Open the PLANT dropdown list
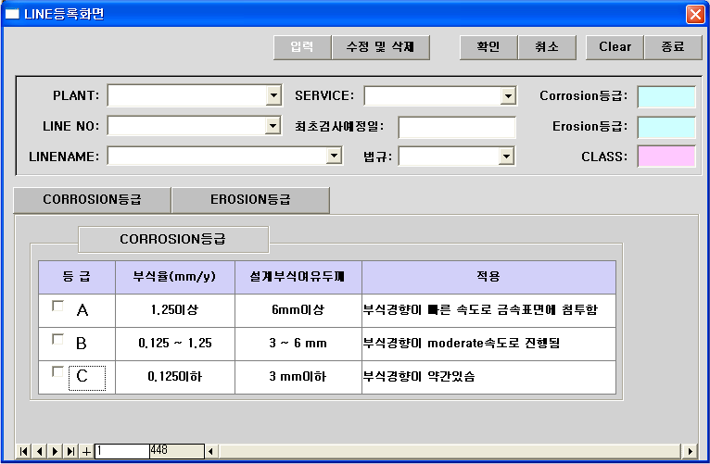The width and height of the screenshot is (710, 464). tap(273, 95)
